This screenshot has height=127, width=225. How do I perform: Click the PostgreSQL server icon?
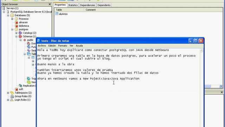8,12
